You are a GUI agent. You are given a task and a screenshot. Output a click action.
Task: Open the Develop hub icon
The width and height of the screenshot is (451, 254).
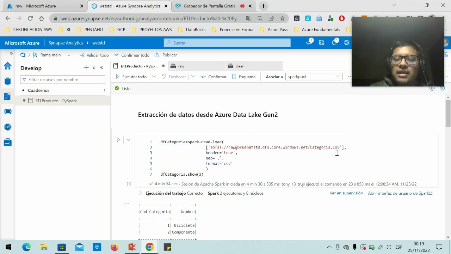click(7, 96)
